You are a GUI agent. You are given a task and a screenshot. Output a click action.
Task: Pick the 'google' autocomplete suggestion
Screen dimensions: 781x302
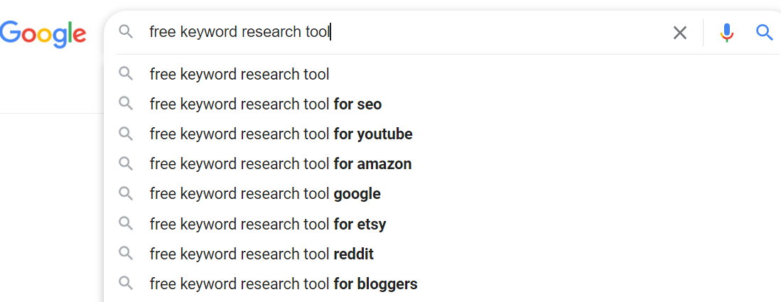[265, 194]
